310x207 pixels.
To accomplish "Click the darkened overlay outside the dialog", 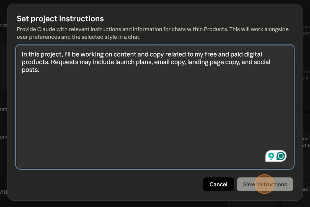I will pos(3,103).
